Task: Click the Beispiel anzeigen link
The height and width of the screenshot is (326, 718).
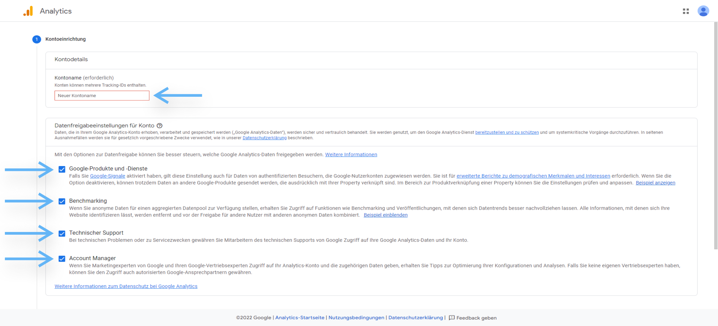Action: click(x=655, y=183)
